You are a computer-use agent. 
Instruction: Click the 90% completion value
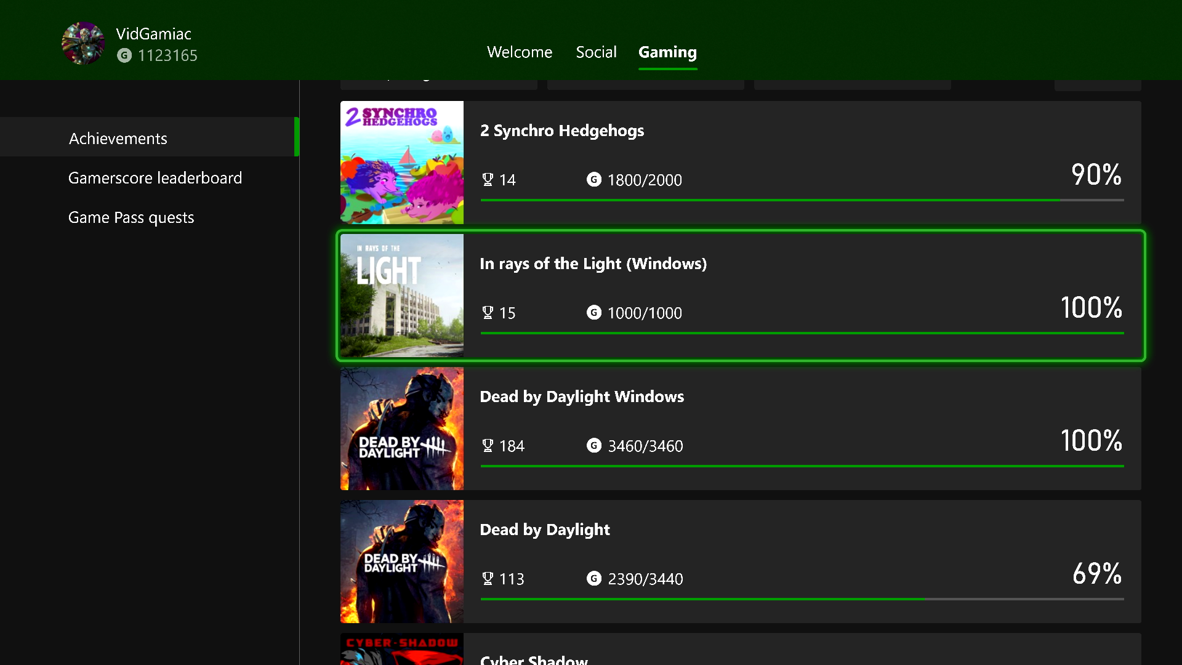click(1096, 174)
